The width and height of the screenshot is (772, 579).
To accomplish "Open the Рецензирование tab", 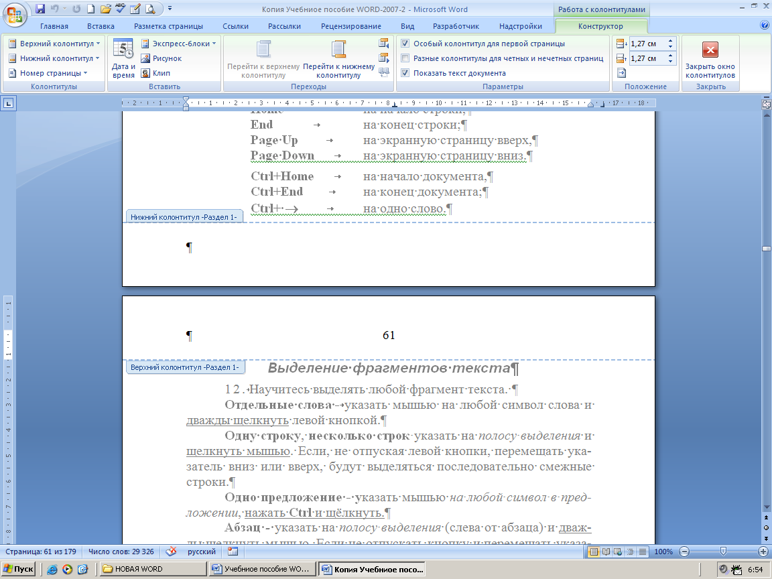I will [x=351, y=26].
